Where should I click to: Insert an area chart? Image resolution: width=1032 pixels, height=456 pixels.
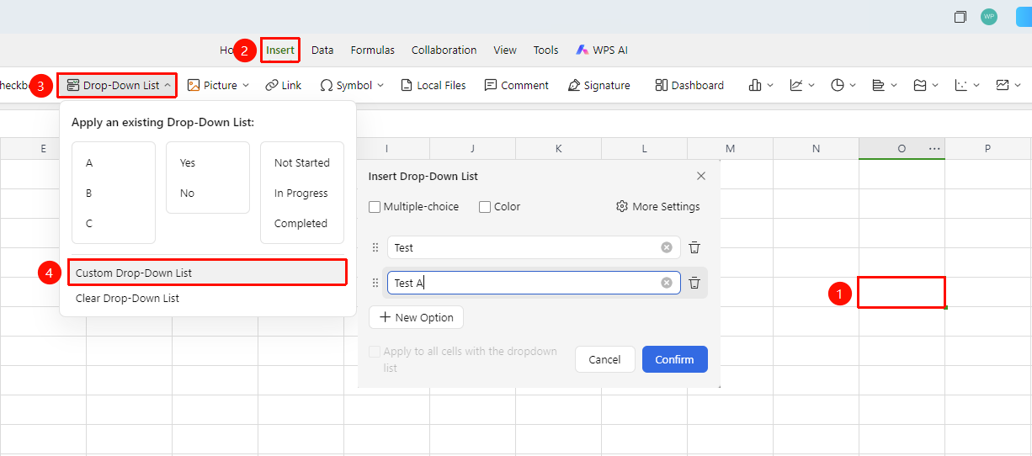click(920, 85)
